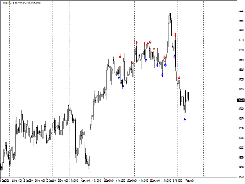
Task: Click the 26 Jan 16:00 time label
Action: (155, 181)
